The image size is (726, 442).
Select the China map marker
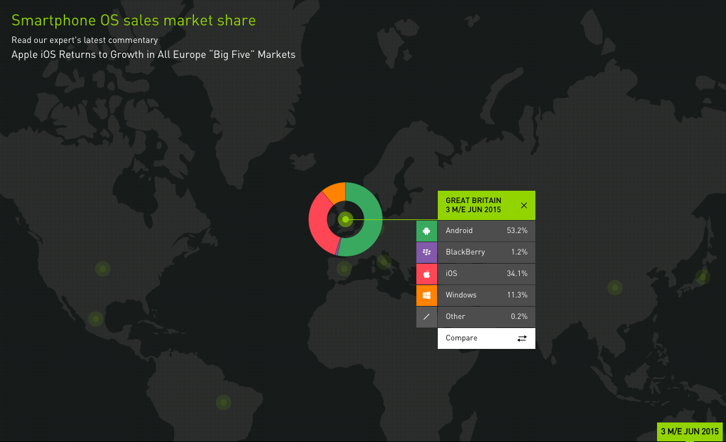click(615, 286)
